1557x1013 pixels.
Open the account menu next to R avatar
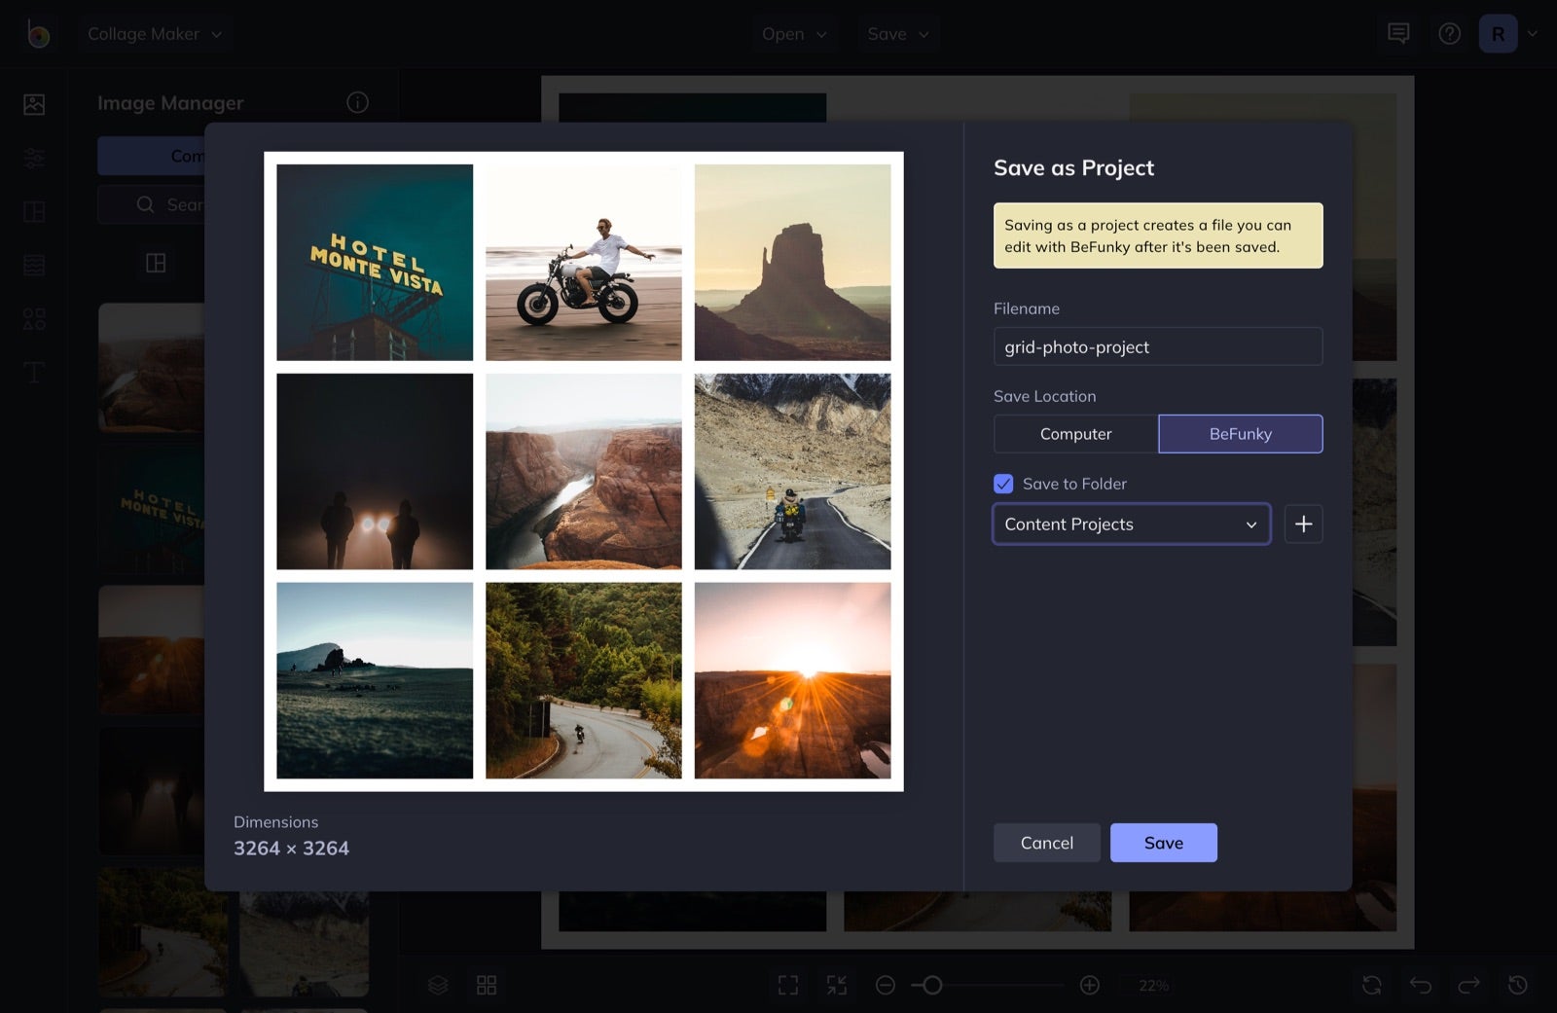click(1534, 33)
